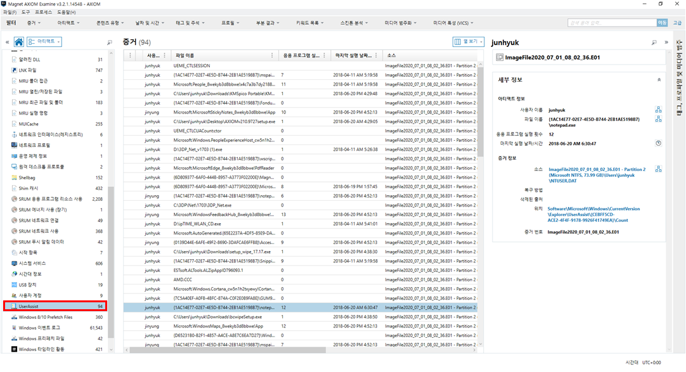Open the 스킨톤 분석 filter dropdown
The image size is (686, 372).
(x=354, y=23)
